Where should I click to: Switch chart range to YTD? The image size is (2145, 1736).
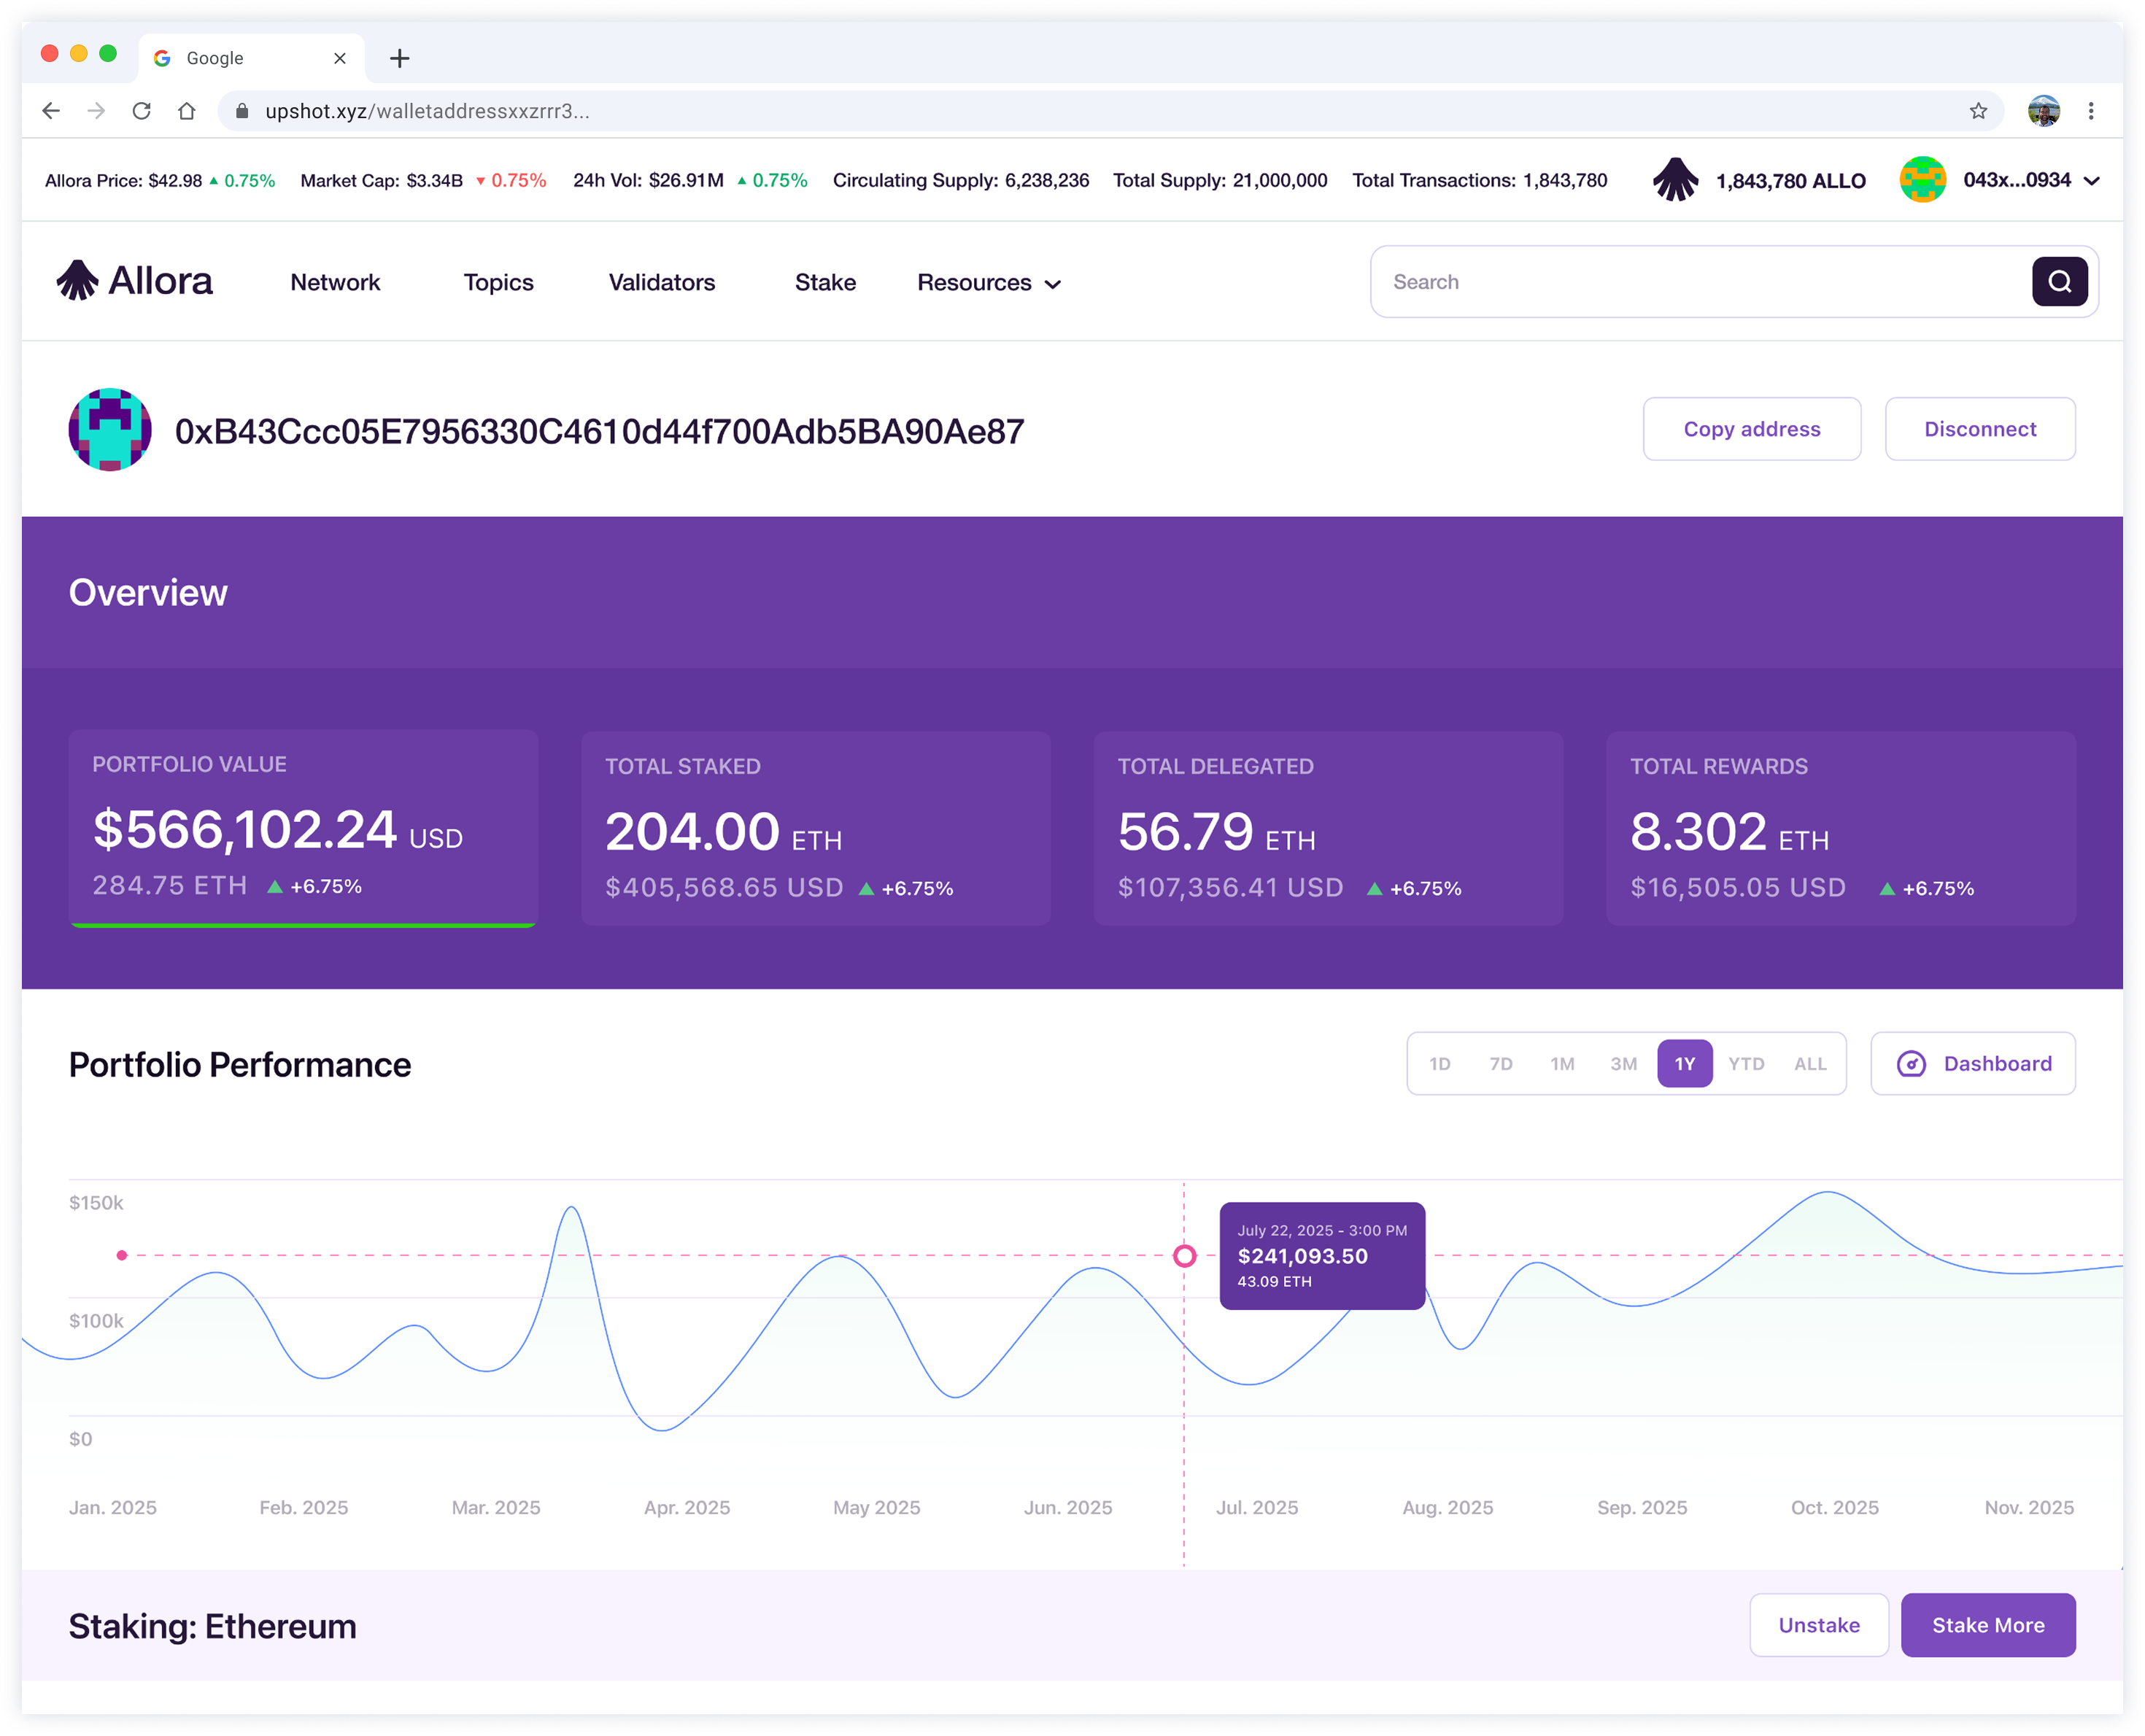1746,1063
